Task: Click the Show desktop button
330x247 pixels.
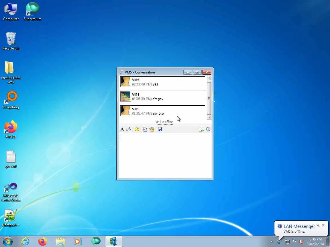Action: click(328, 242)
